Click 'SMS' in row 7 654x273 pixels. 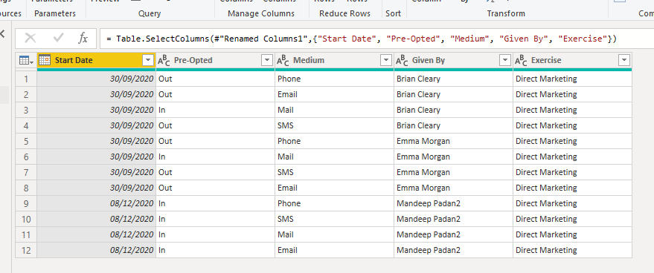pyautogui.click(x=285, y=172)
